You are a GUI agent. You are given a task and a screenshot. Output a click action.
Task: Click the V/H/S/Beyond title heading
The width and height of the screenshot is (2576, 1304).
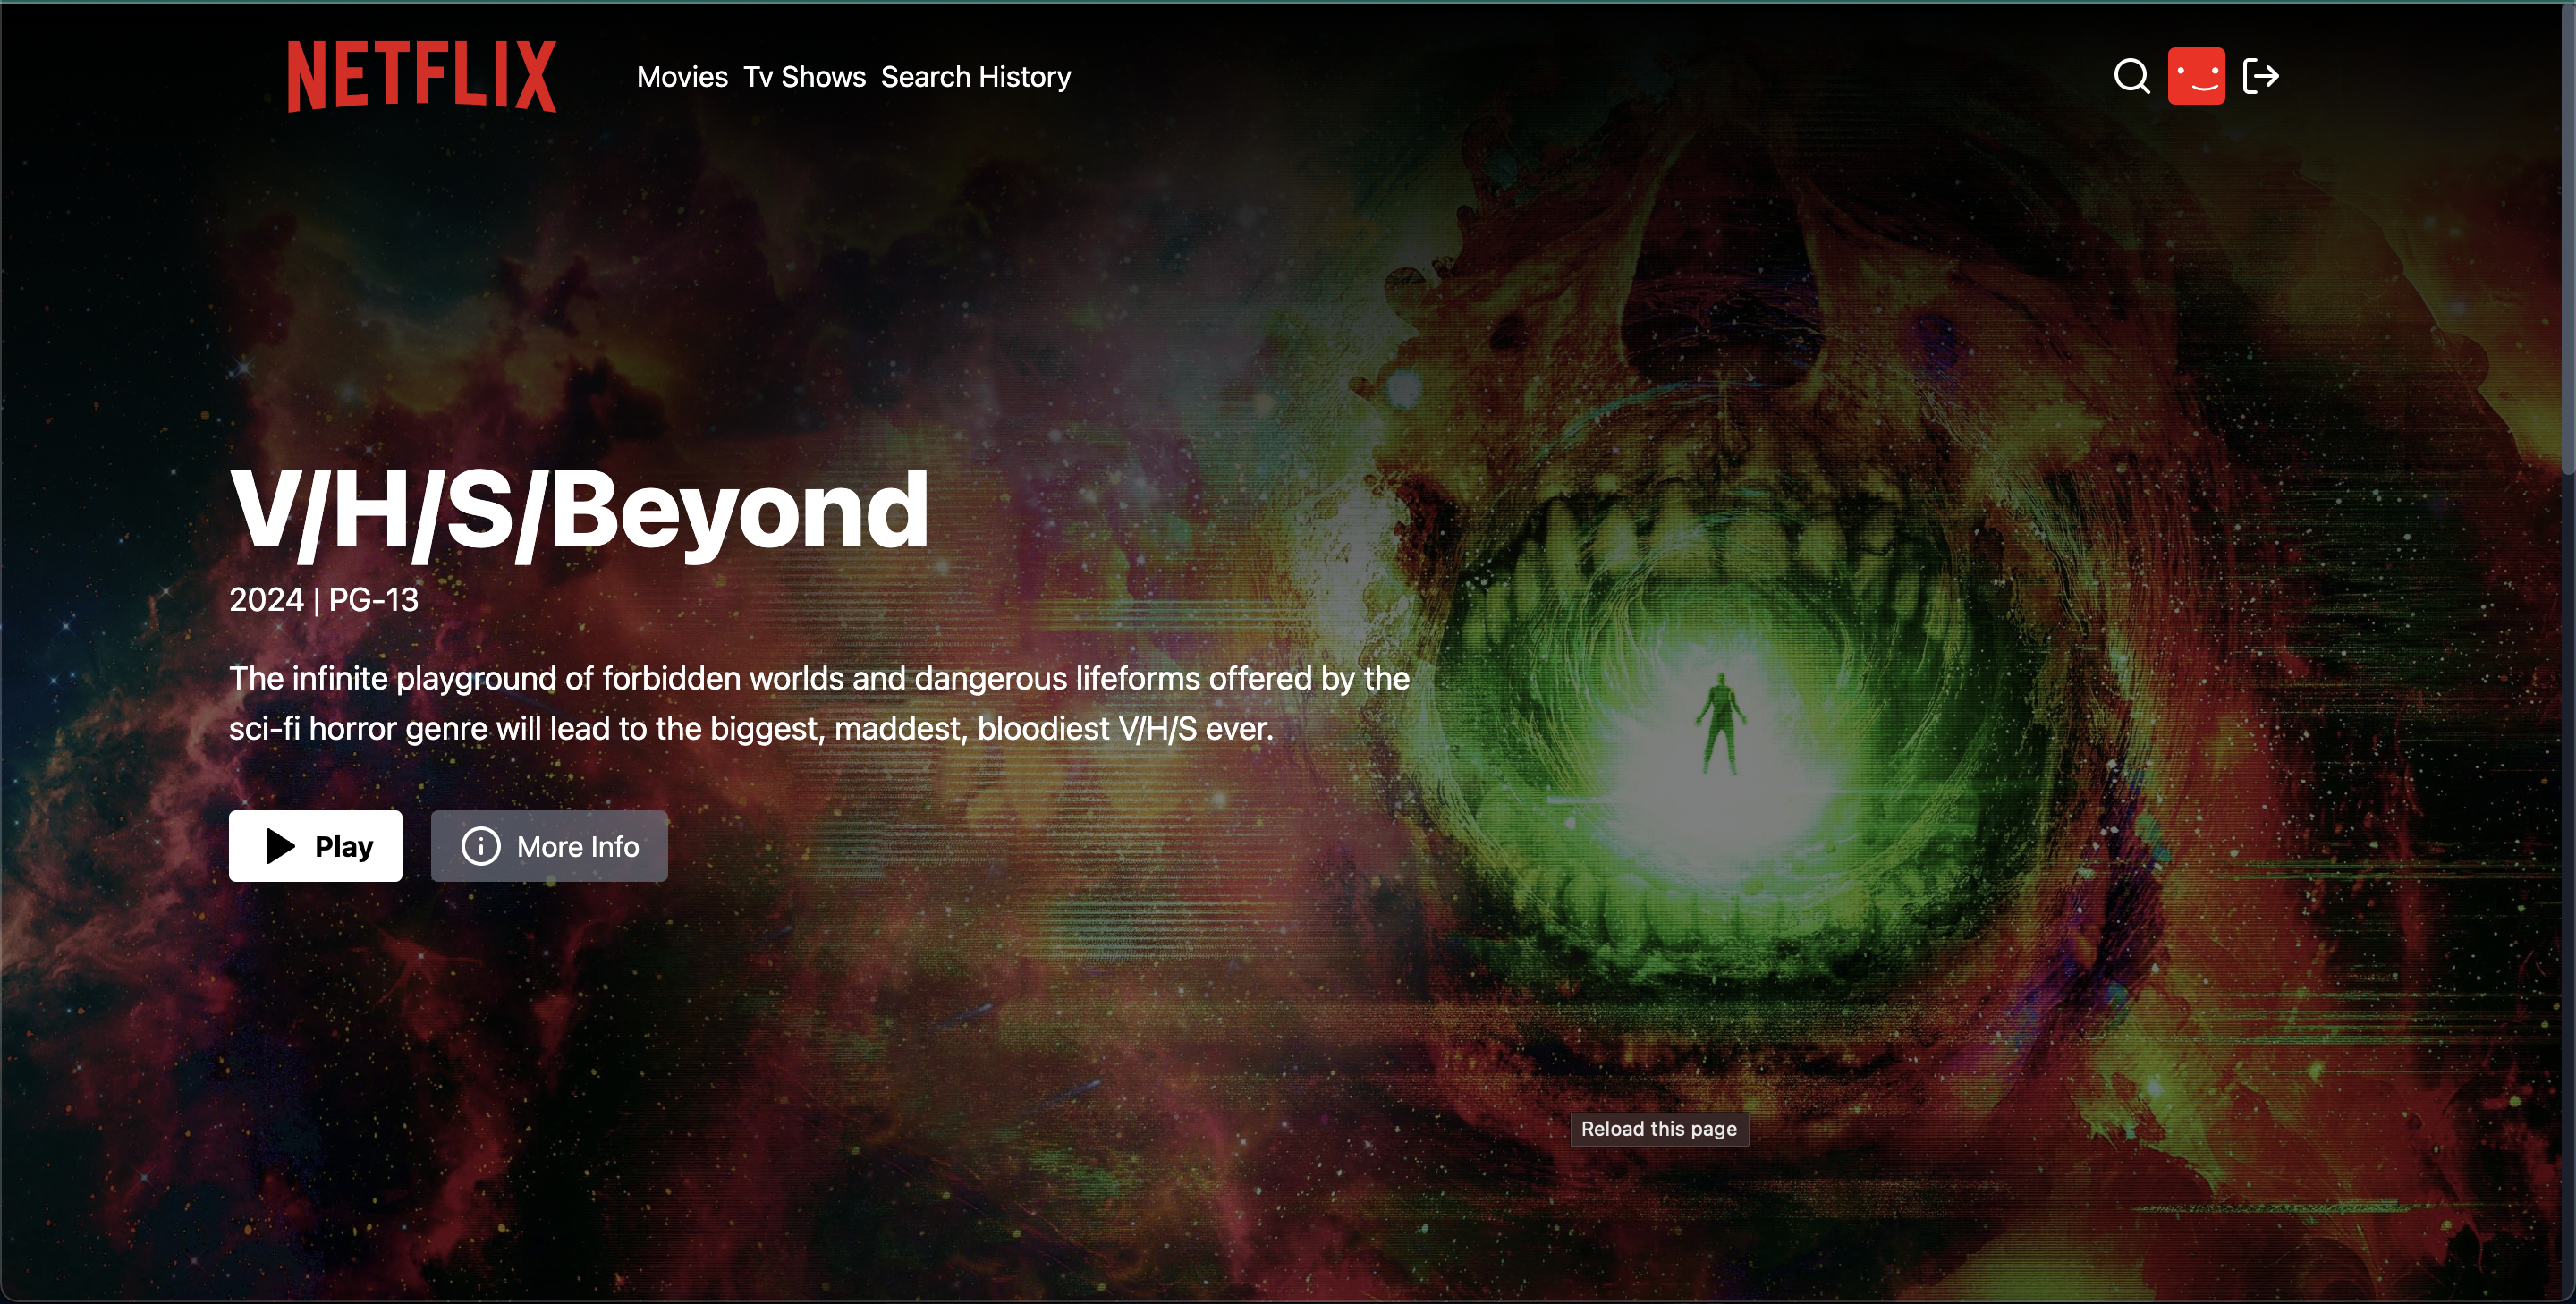[579, 510]
